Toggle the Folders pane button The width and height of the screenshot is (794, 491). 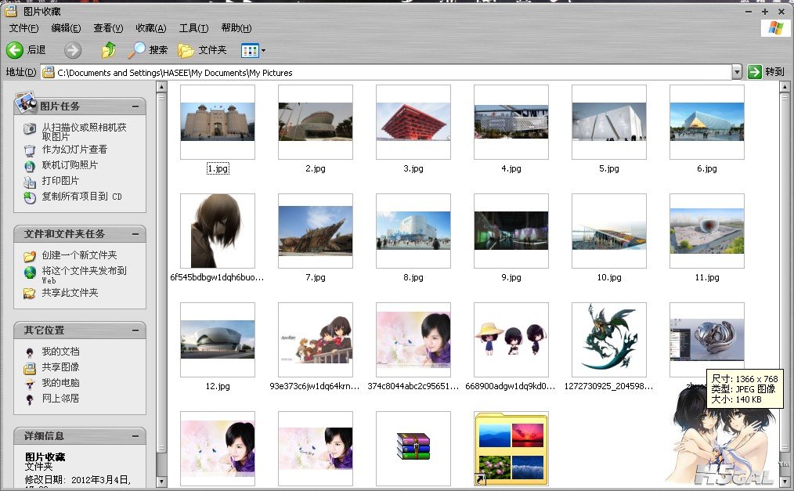[202, 50]
